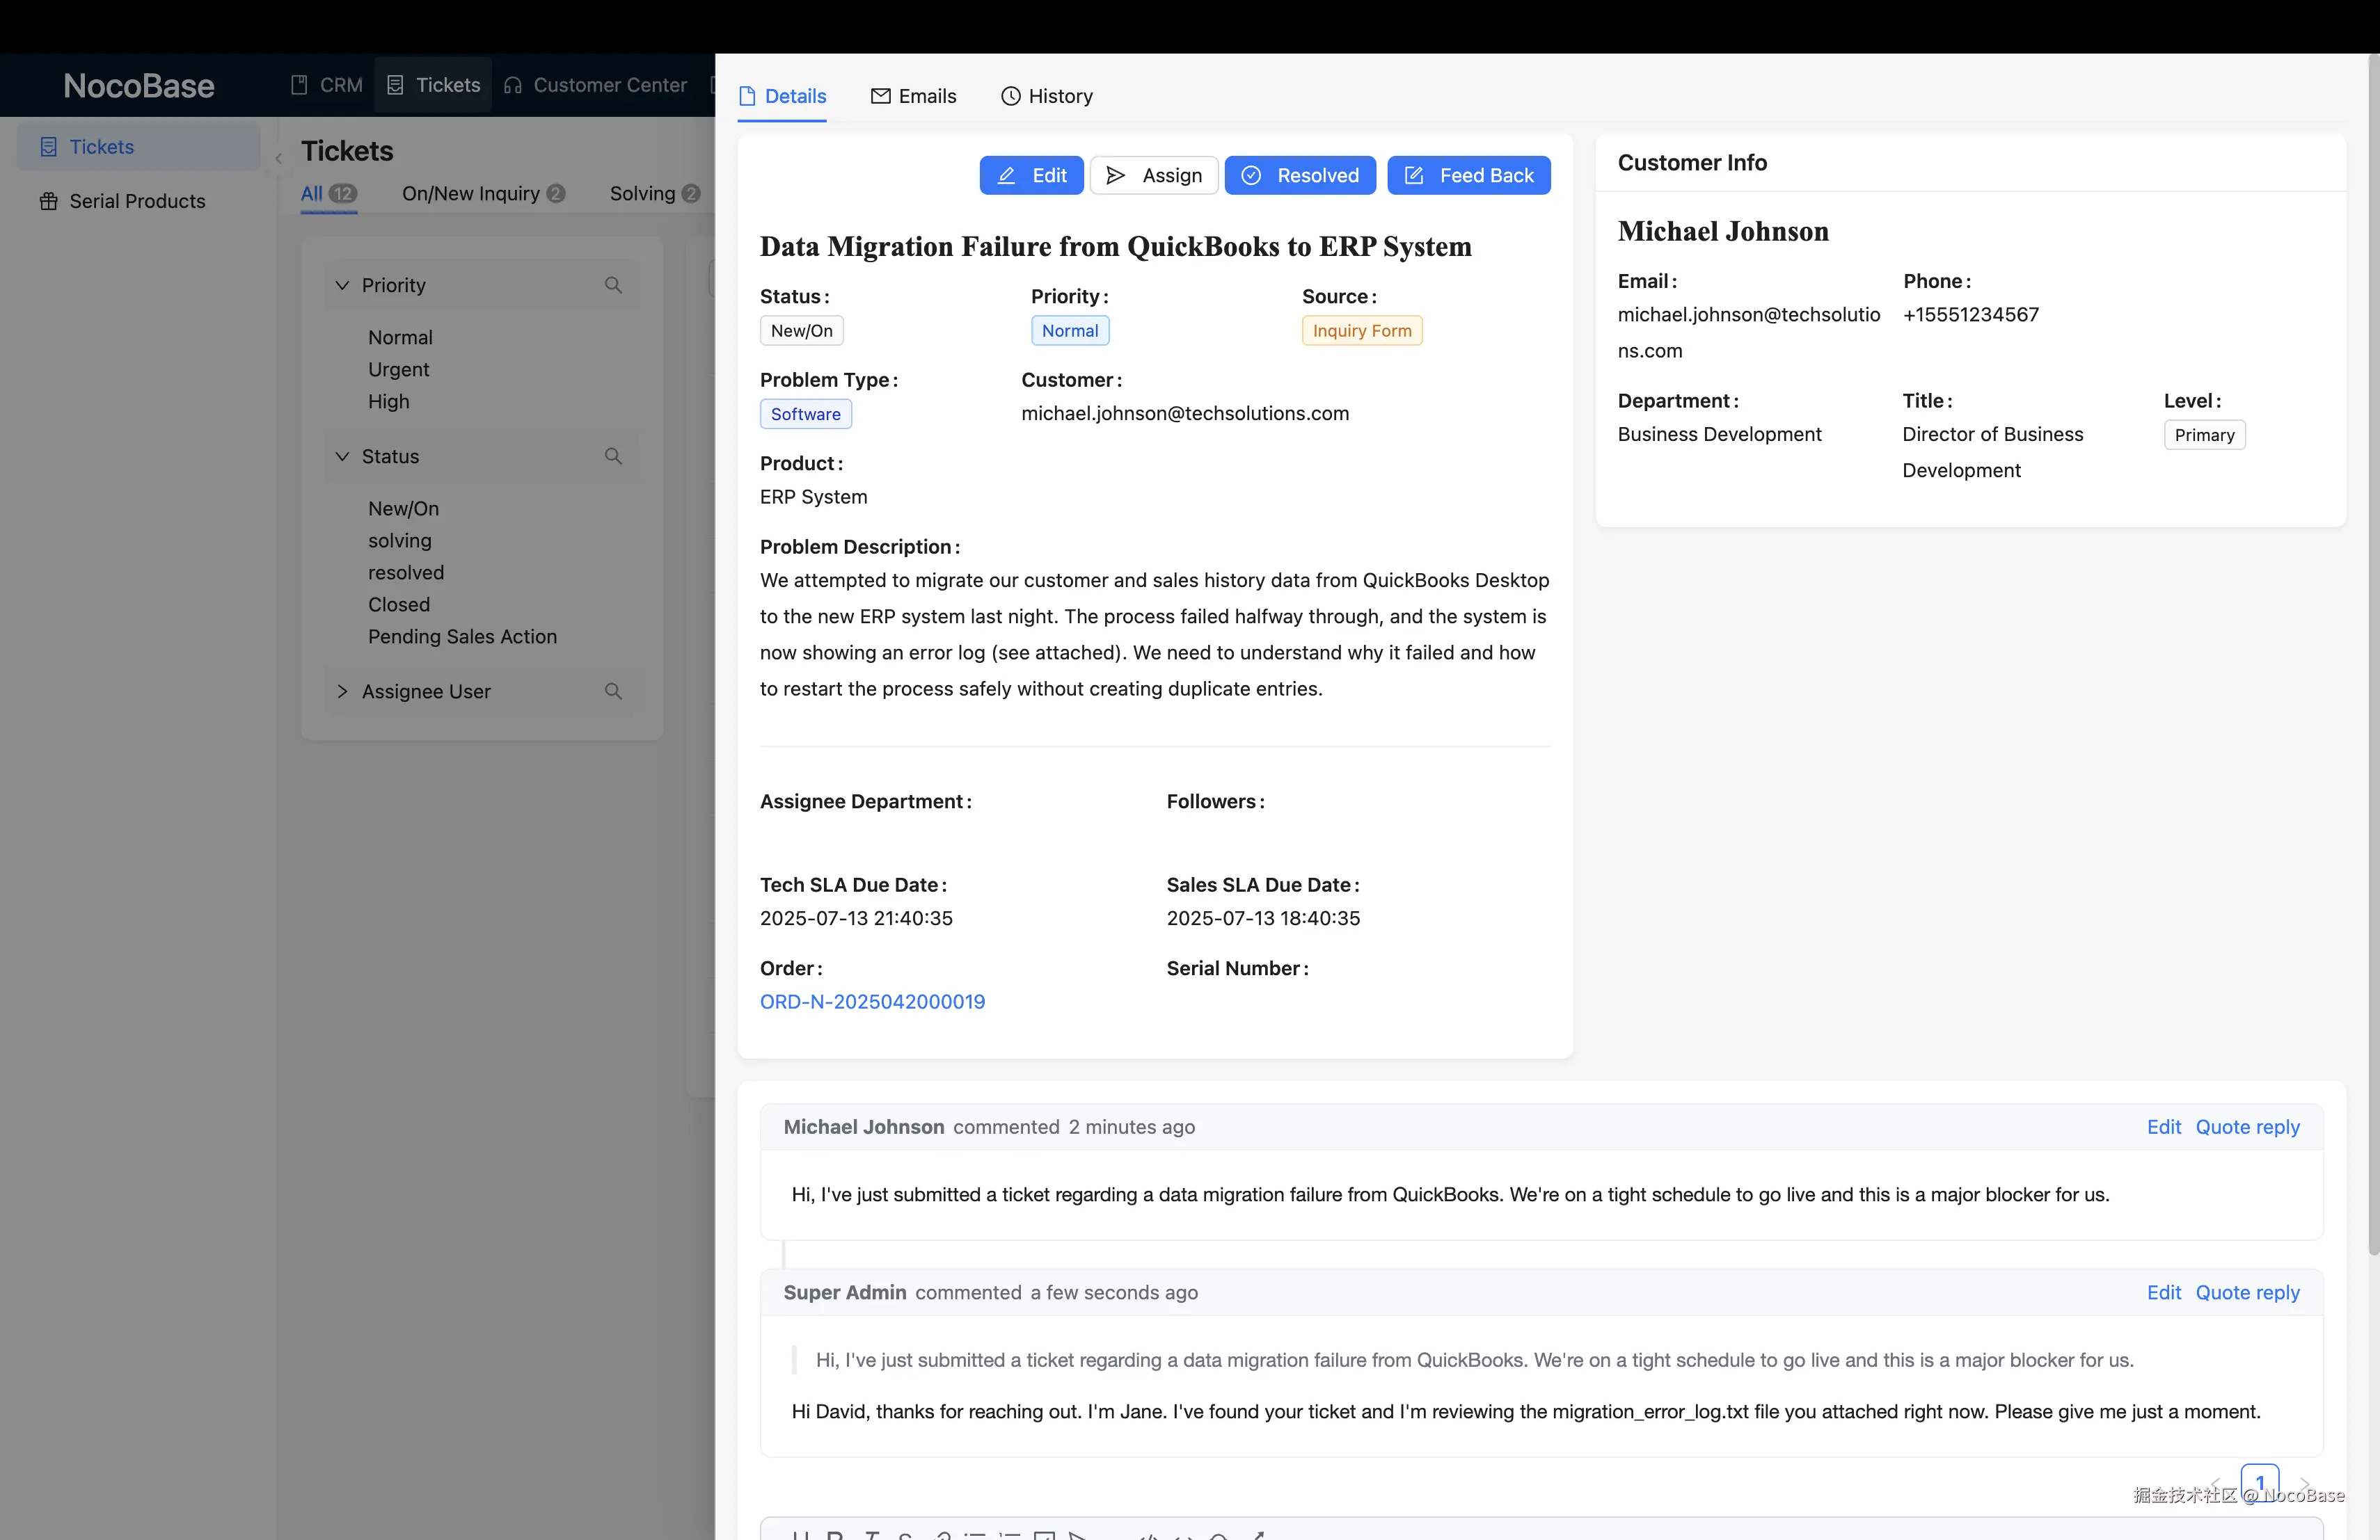This screenshot has height=1540, width=2380.
Task: Click the Resolved button on the ticket
Action: coord(1299,175)
